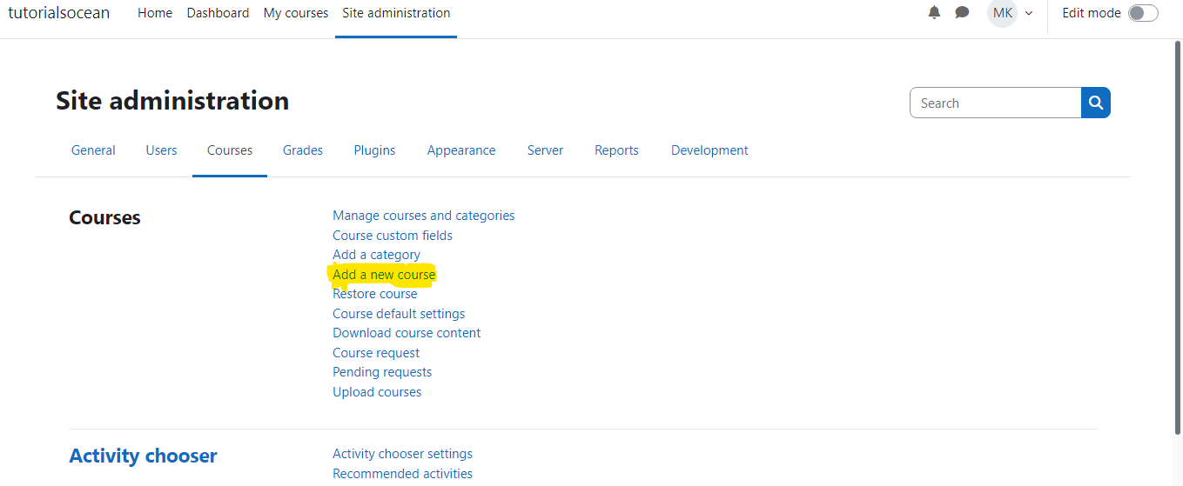Viewport: 1183px width, 486px height.
Task: Switch to the Plugins tab
Action: pos(374,150)
